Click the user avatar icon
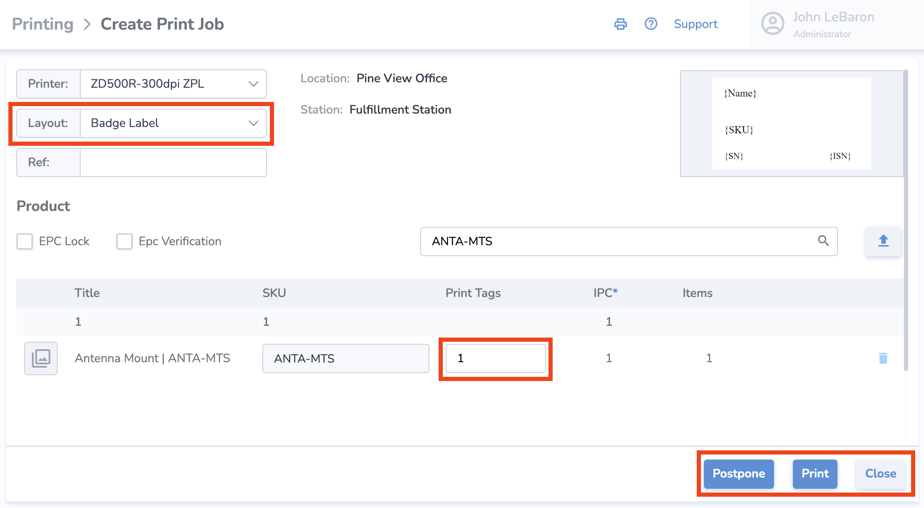The width and height of the screenshot is (924, 508). (772, 24)
